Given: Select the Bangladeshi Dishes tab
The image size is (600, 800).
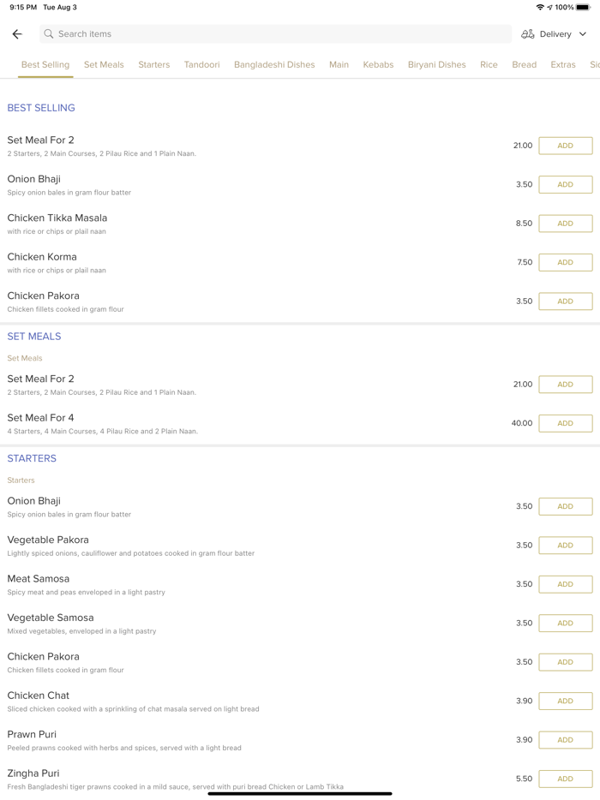Looking at the screenshot, I should pos(274,65).
